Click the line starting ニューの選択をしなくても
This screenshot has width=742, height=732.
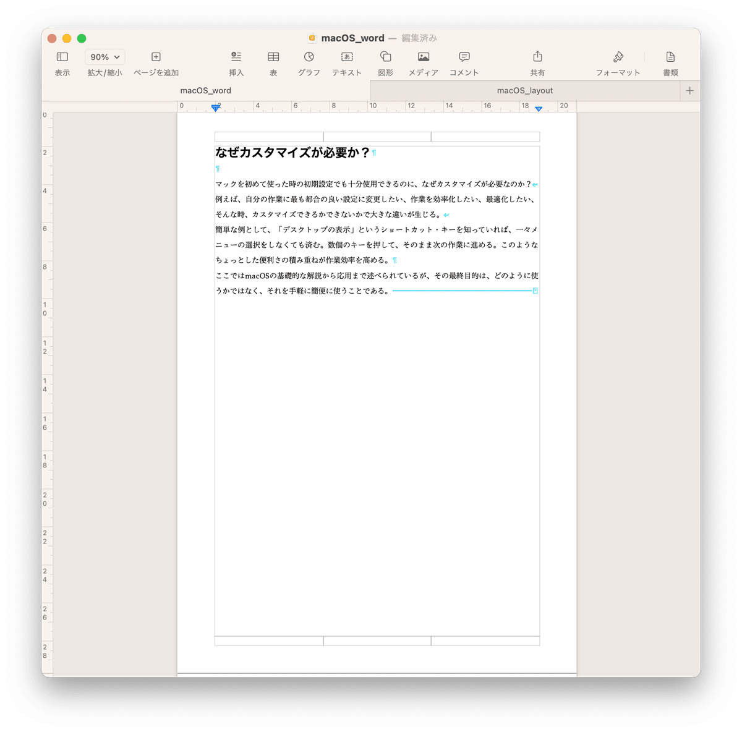(x=377, y=245)
